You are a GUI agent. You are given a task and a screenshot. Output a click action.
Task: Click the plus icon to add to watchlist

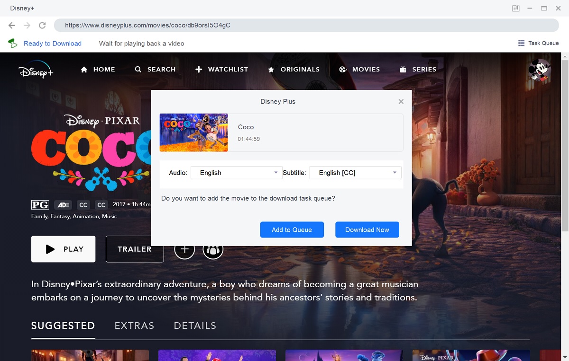184,249
